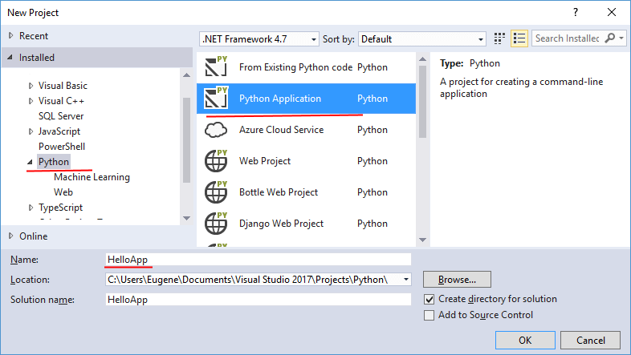
Task: Click the search magnifier icon
Action: (x=611, y=38)
